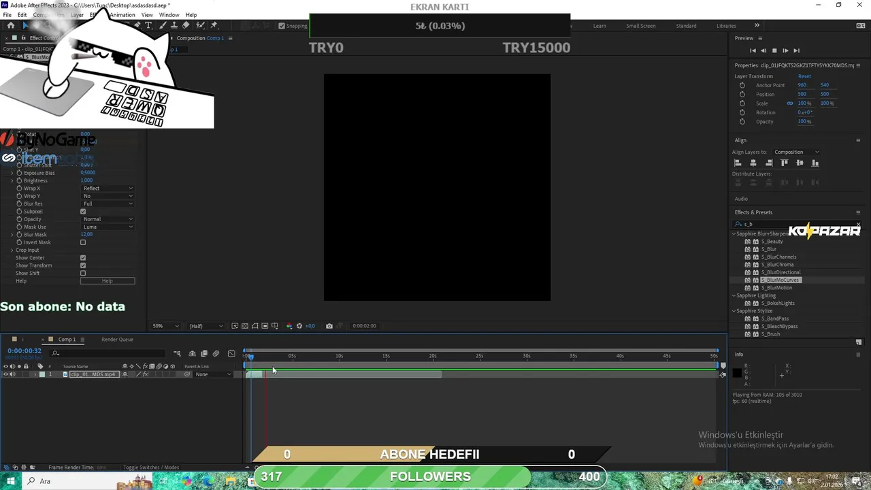Image resolution: width=871 pixels, height=490 pixels.
Task: Open the File menu
Action: (7, 15)
